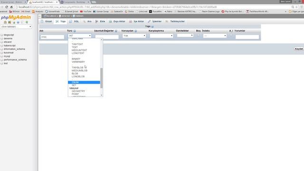Open the SQL tab
The width and height of the screenshot is (304, 171).
pos(74,21)
